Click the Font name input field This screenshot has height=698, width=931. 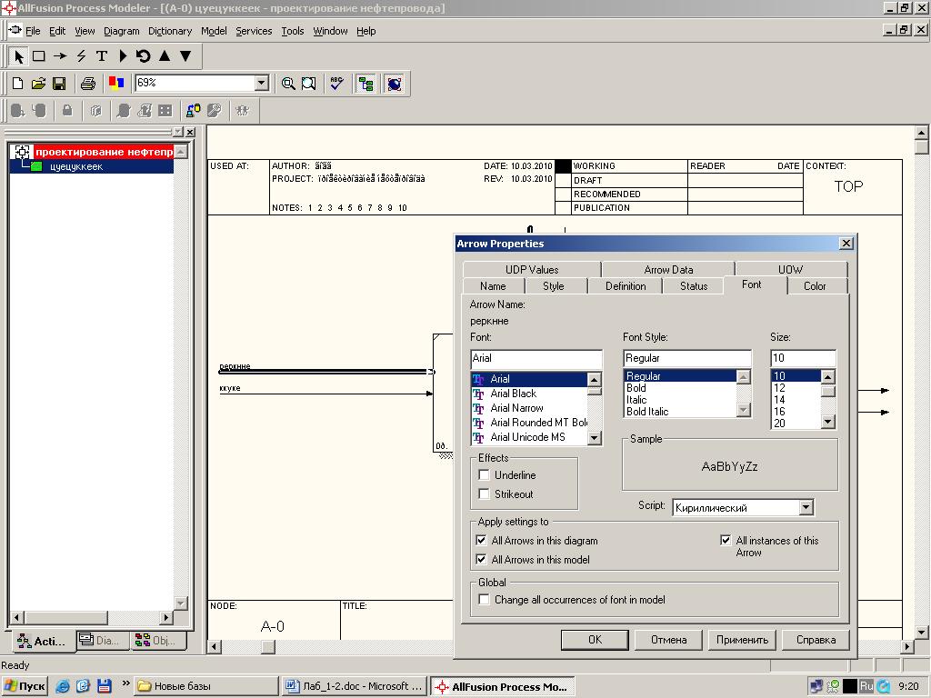coord(536,358)
